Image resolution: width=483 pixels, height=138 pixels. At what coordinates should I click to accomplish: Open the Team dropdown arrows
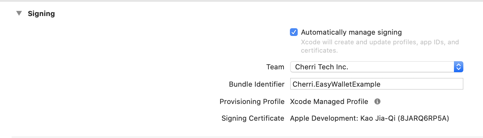click(458, 67)
